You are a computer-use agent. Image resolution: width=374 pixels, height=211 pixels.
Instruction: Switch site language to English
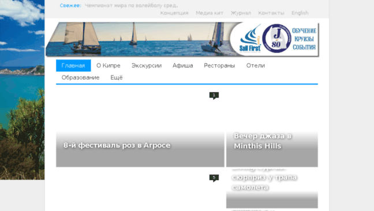point(300,13)
